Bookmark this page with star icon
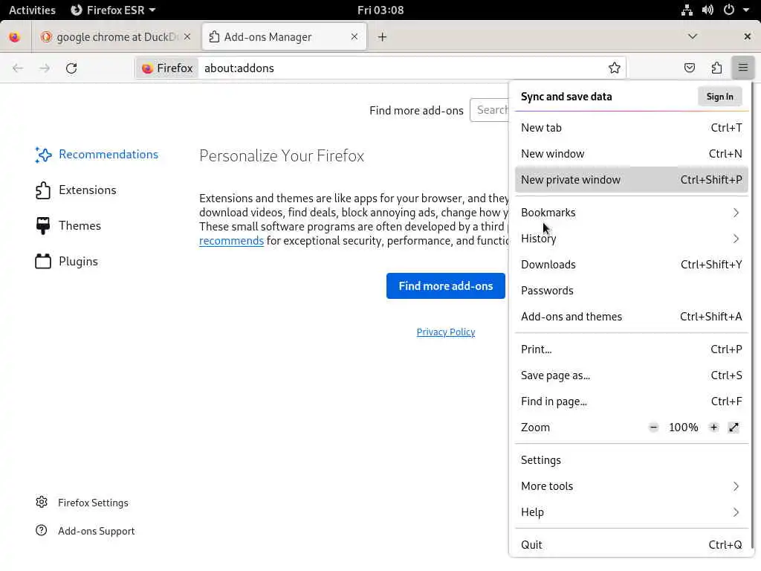 (615, 68)
